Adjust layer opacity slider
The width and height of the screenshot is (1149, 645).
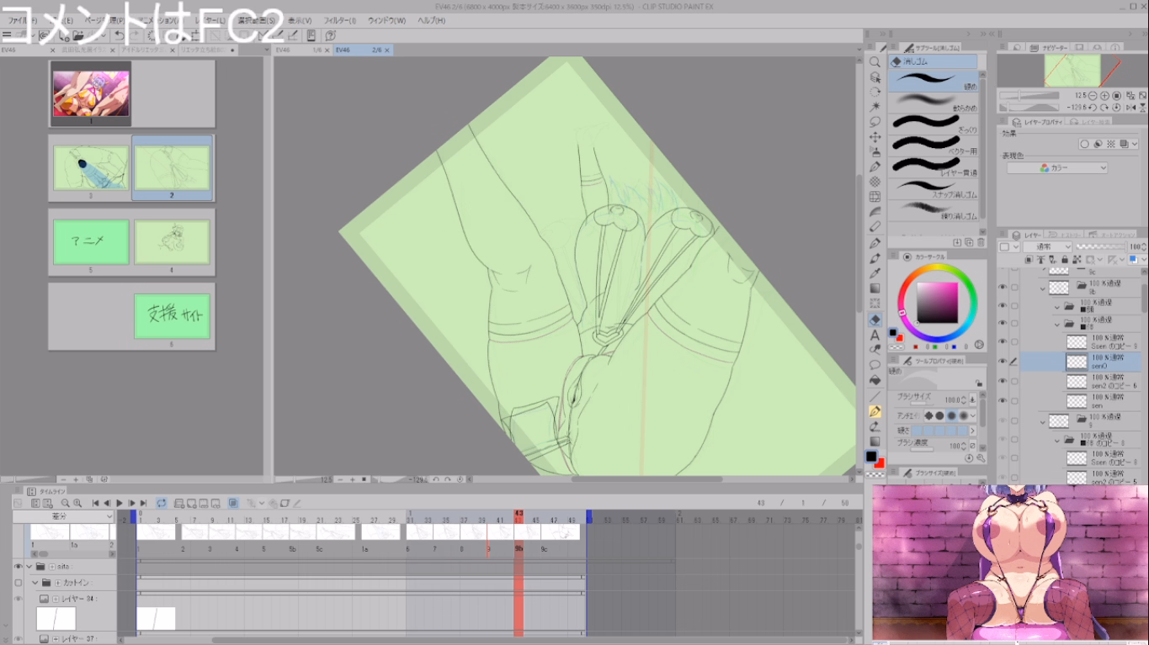[x=1101, y=247]
